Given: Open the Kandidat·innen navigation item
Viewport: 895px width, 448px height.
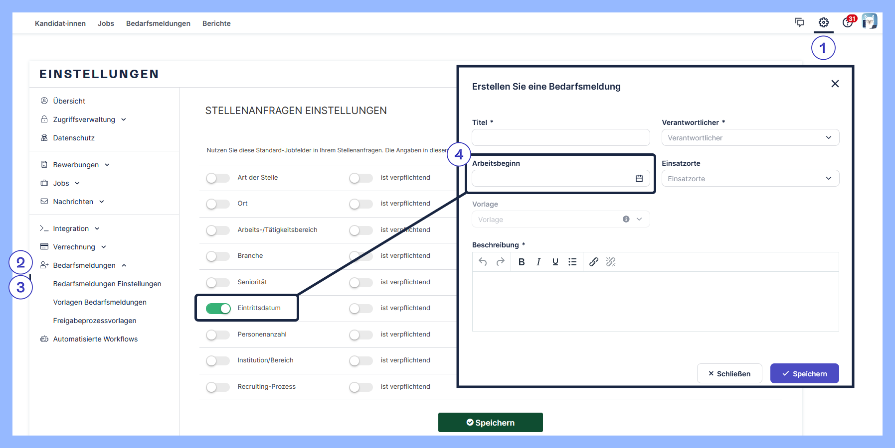Looking at the screenshot, I should click(x=60, y=23).
